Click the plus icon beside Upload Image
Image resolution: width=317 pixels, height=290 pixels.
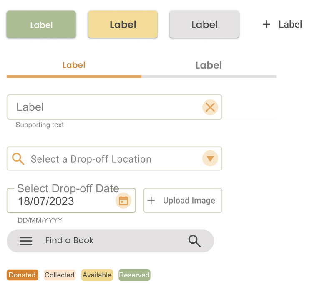[x=151, y=201]
